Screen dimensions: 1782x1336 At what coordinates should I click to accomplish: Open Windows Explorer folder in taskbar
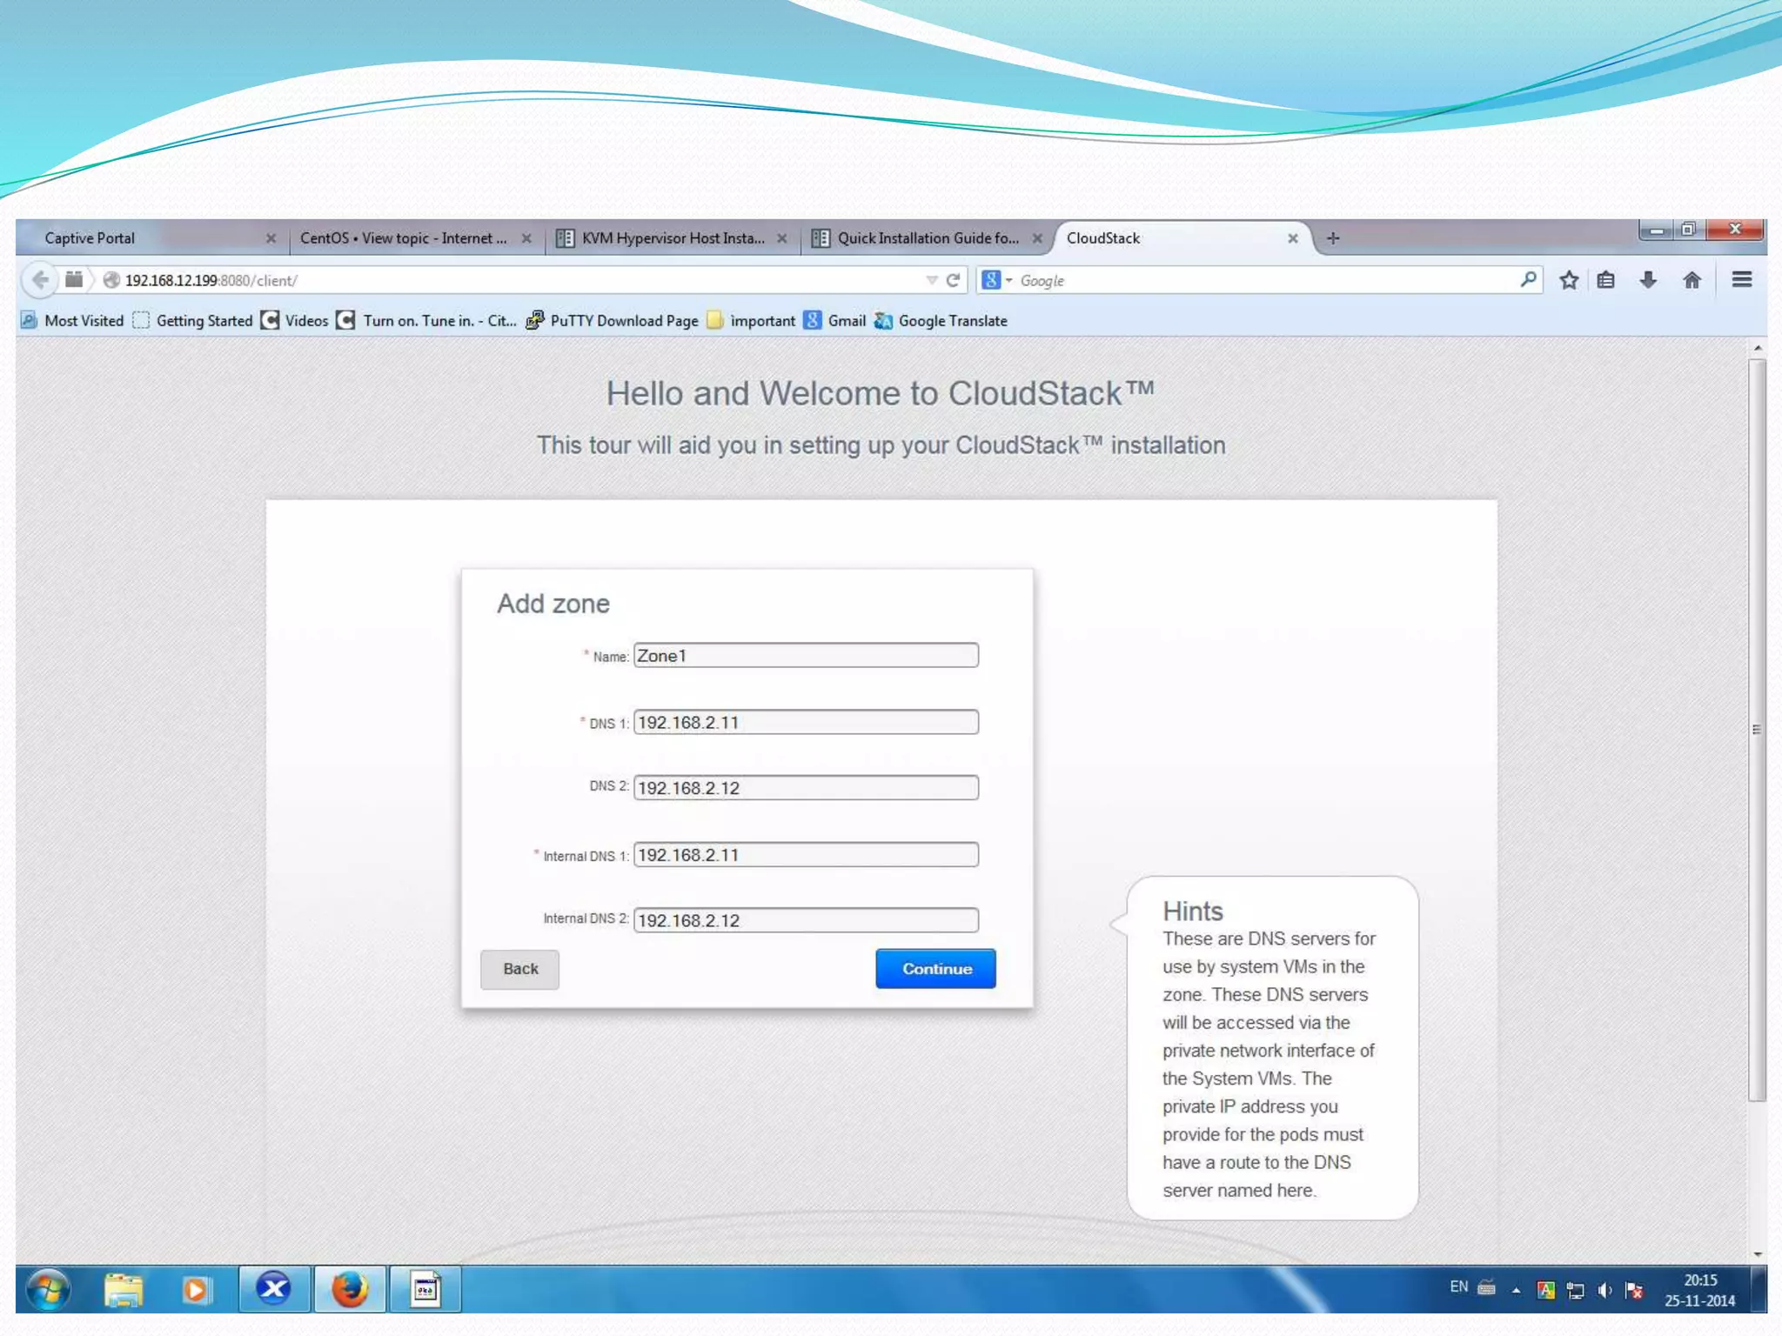[123, 1289]
